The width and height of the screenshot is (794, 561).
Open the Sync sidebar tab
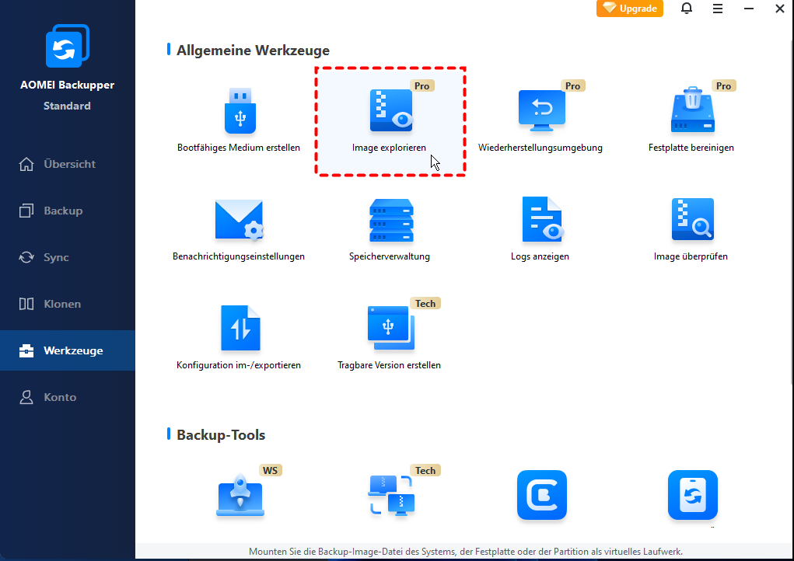[68, 257]
